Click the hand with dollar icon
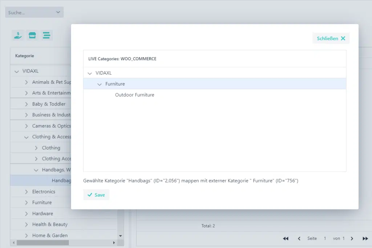 click(18, 35)
